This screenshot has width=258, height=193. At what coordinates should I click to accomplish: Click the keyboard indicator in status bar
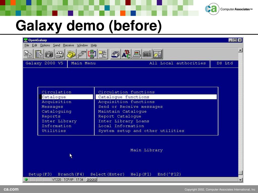(x=91, y=179)
